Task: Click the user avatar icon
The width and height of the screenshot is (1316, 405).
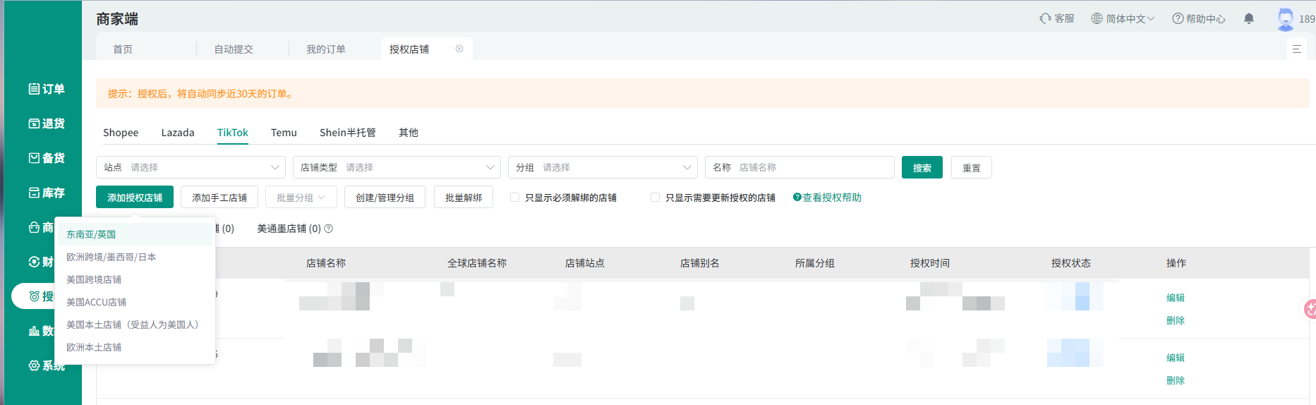Action: click(1286, 18)
